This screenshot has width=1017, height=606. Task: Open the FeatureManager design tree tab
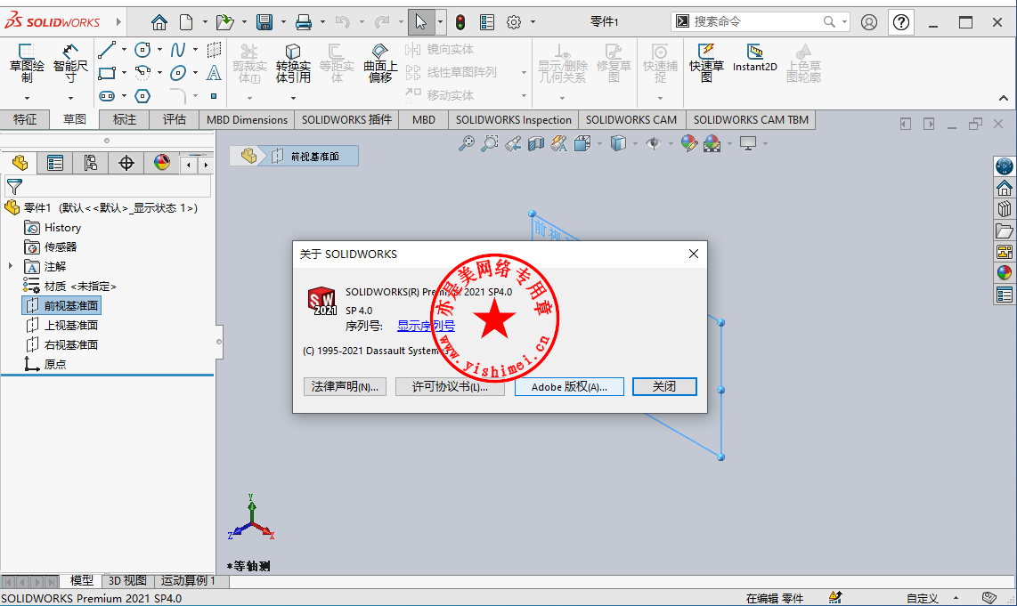[20, 163]
